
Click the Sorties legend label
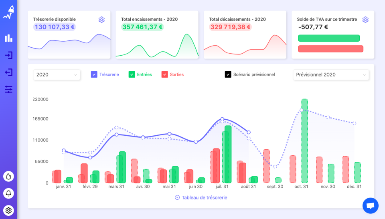[177, 74]
